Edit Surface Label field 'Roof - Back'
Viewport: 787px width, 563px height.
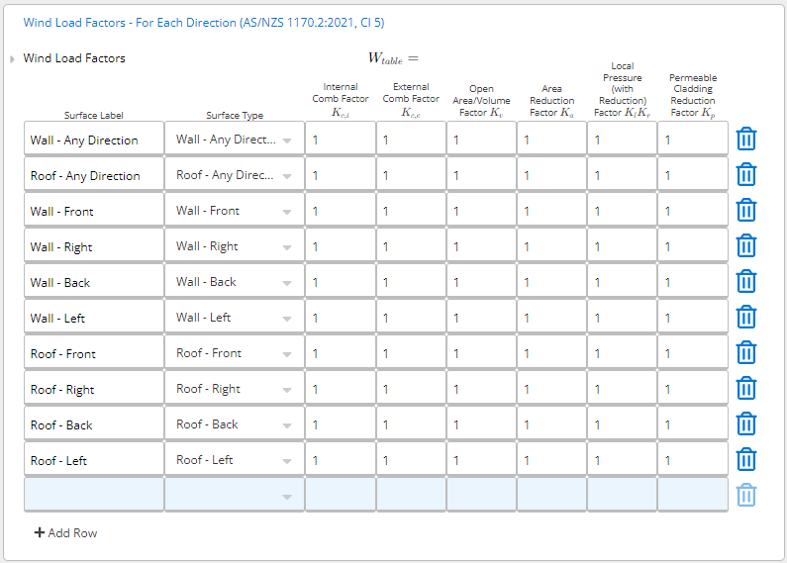[94, 423]
